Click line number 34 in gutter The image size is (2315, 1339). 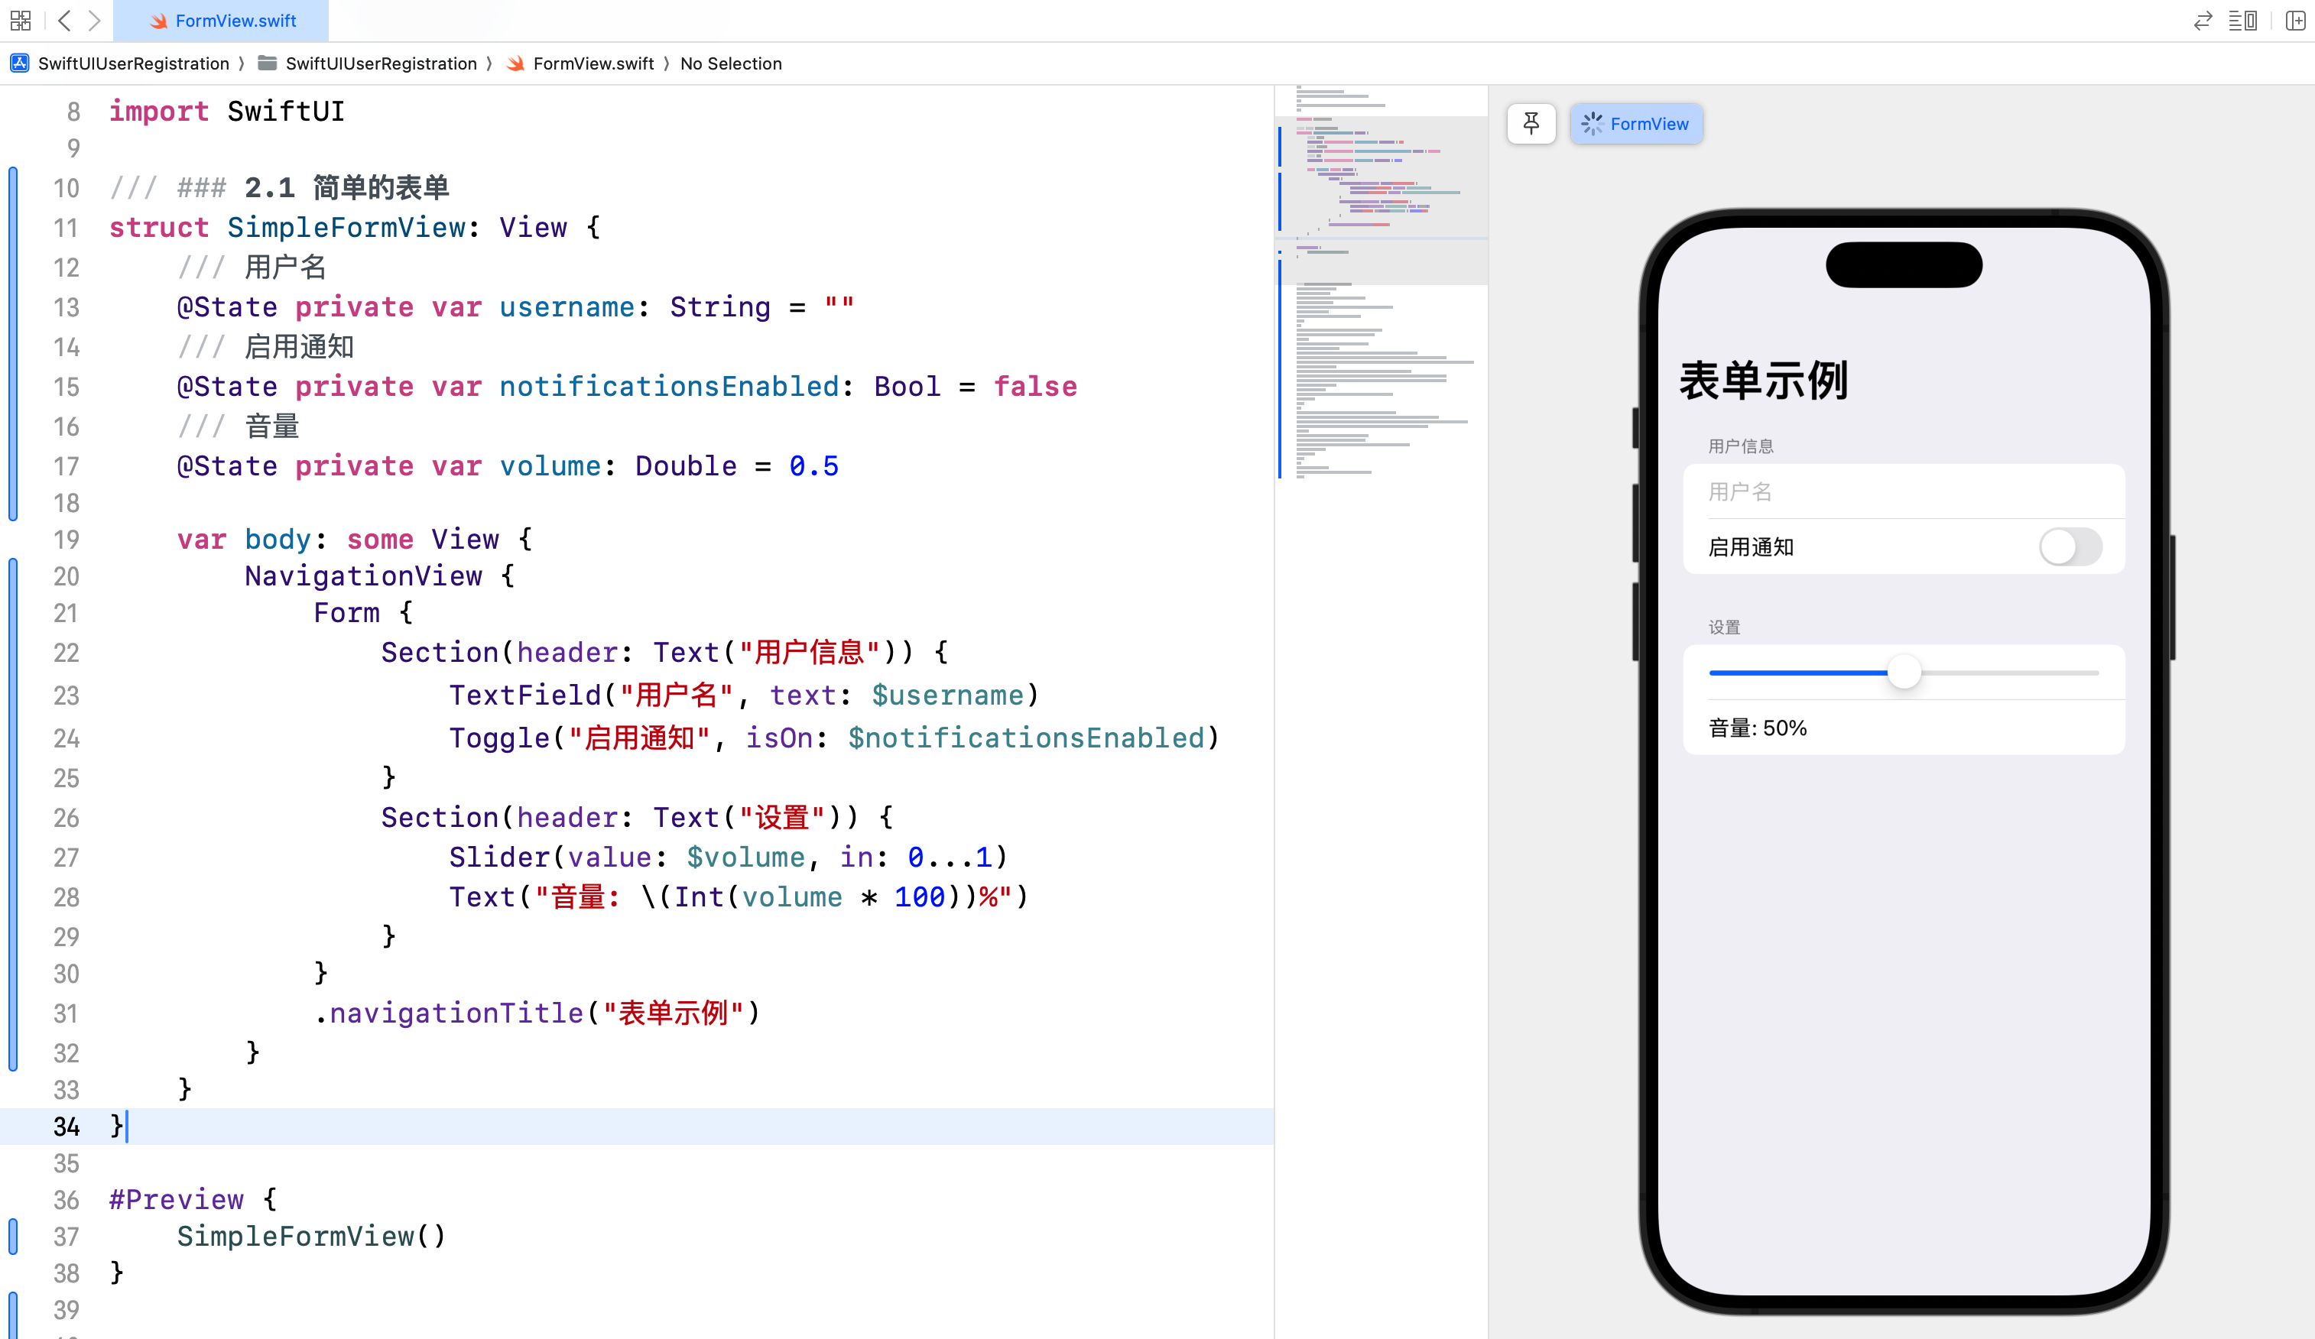67,1126
